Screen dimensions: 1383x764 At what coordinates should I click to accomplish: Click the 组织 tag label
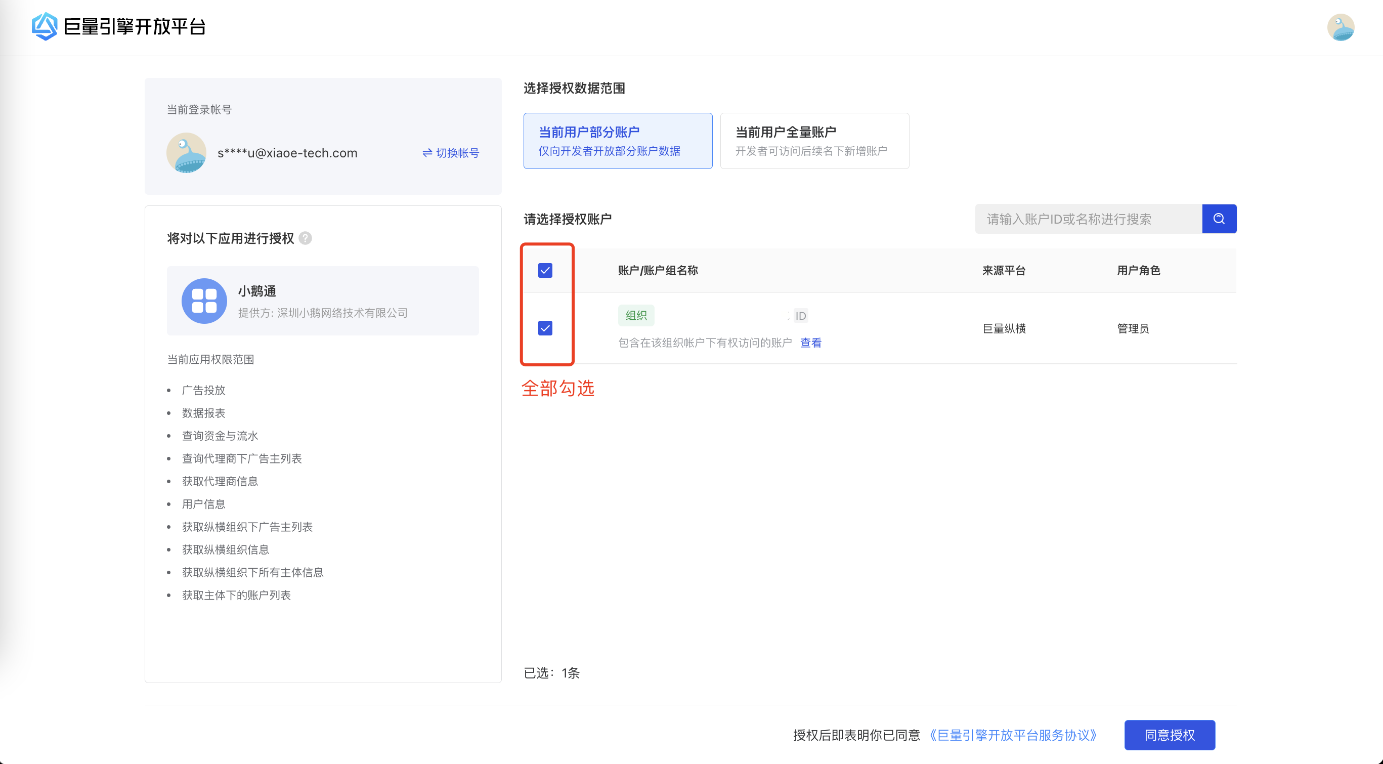click(636, 315)
